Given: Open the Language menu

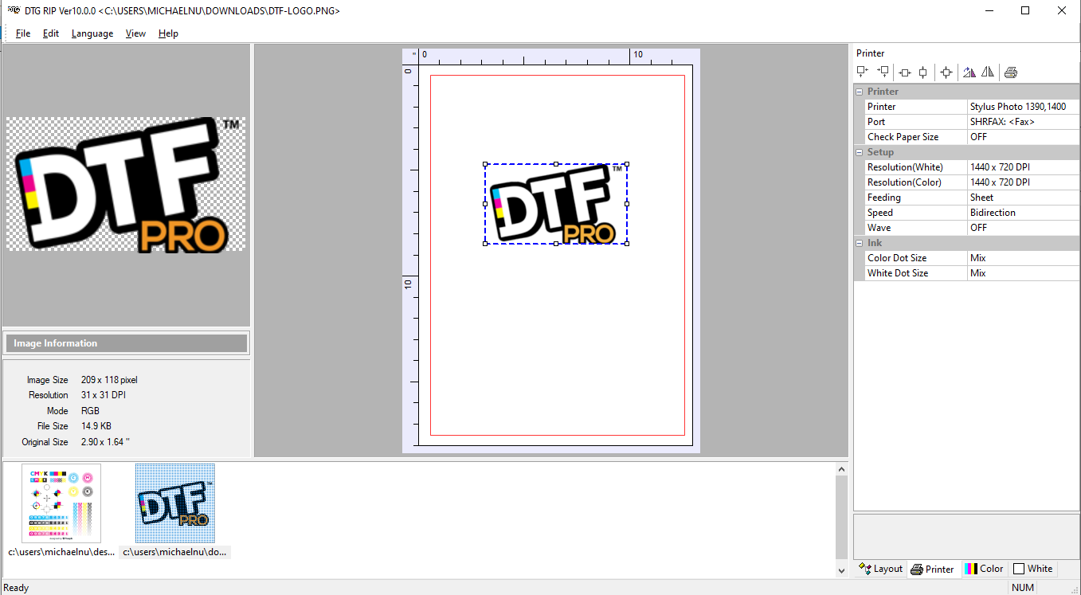Looking at the screenshot, I should (x=92, y=33).
